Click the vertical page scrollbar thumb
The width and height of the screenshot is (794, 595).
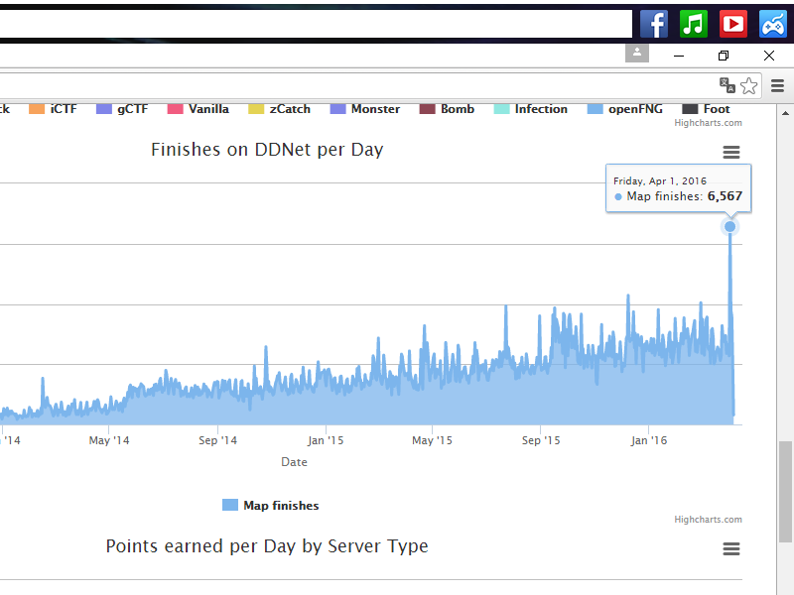click(785, 491)
